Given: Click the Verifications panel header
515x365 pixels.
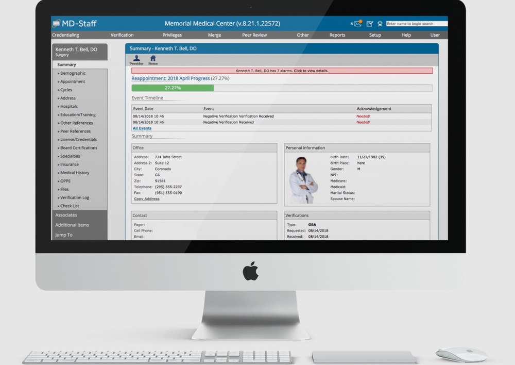Looking at the screenshot, I should [357, 215].
